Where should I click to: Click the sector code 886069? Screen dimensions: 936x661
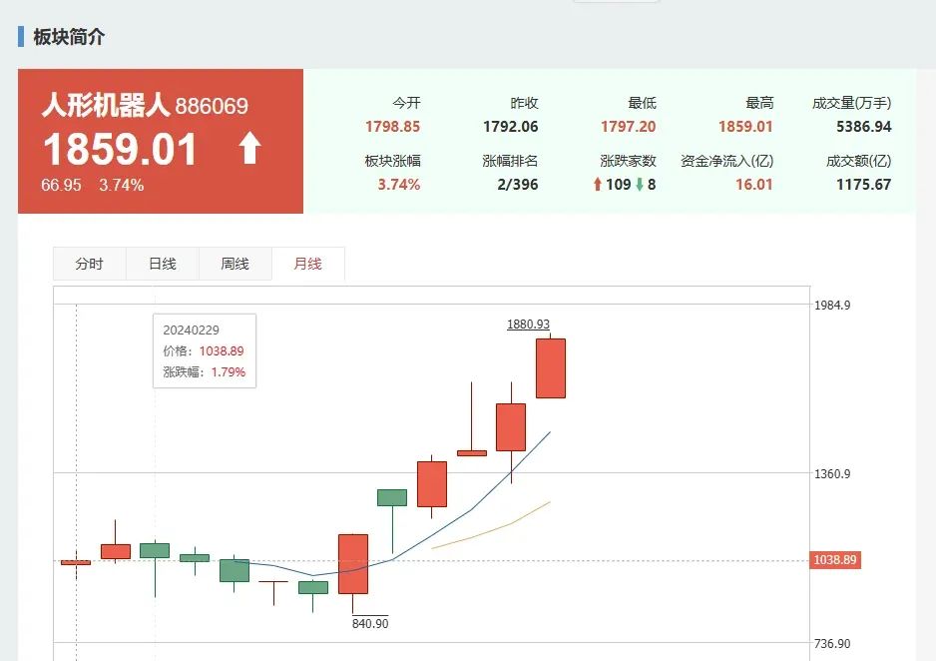tap(212, 106)
